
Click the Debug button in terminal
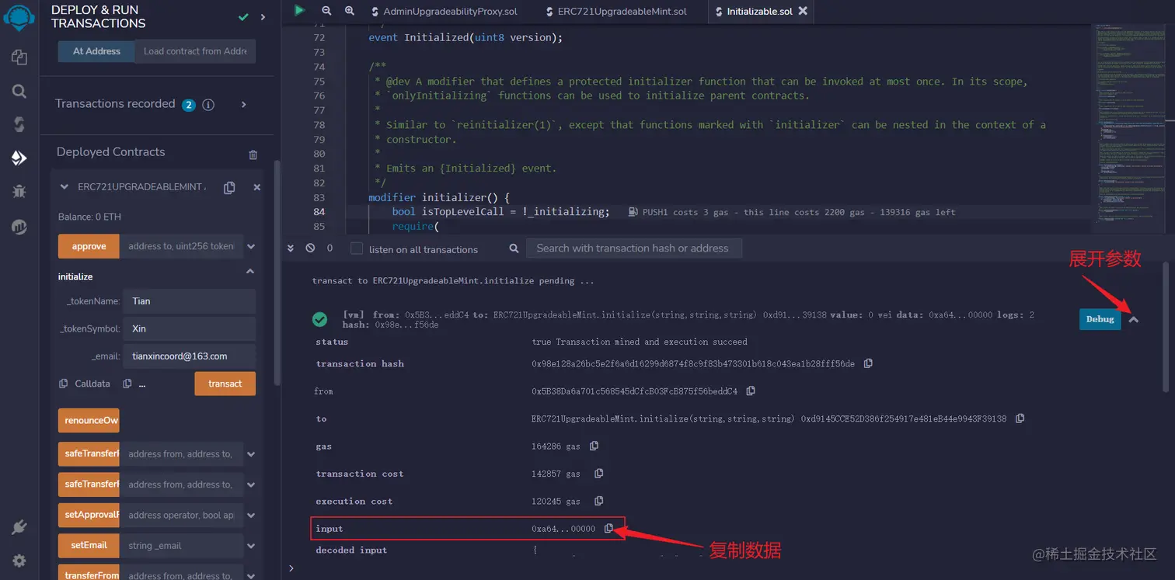coord(1100,319)
